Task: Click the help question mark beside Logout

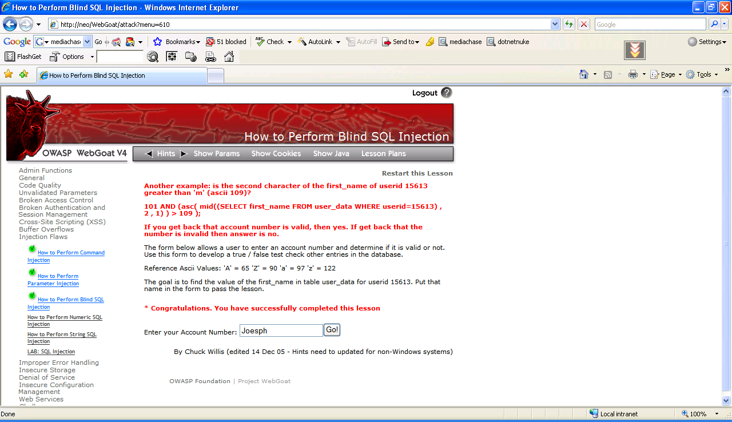Action: coord(447,93)
